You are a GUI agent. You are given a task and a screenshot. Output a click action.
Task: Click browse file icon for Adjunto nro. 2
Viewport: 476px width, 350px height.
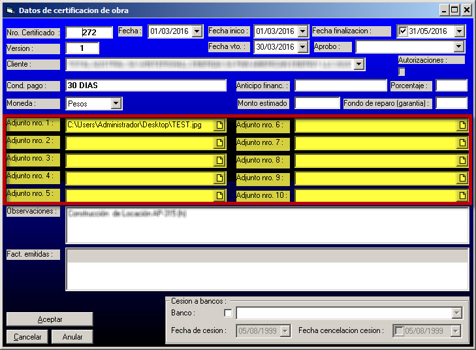(220, 143)
